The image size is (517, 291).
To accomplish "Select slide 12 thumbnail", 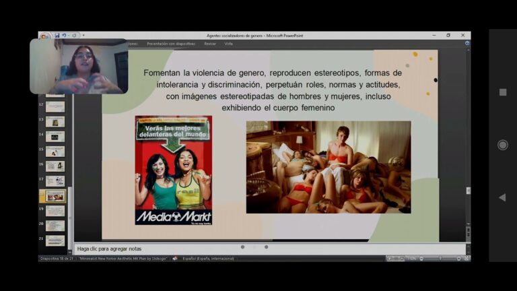I will [x=55, y=107].
